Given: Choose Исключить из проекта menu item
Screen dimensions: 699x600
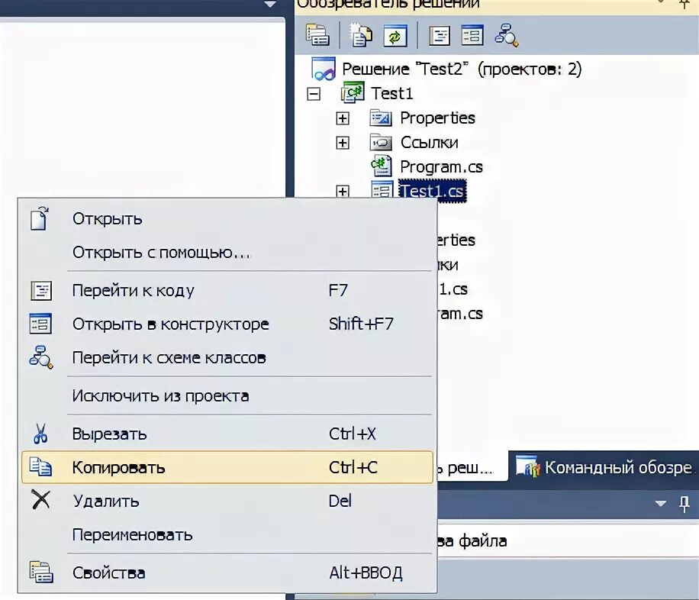Looking at the screenshot, I should point(227,395).
